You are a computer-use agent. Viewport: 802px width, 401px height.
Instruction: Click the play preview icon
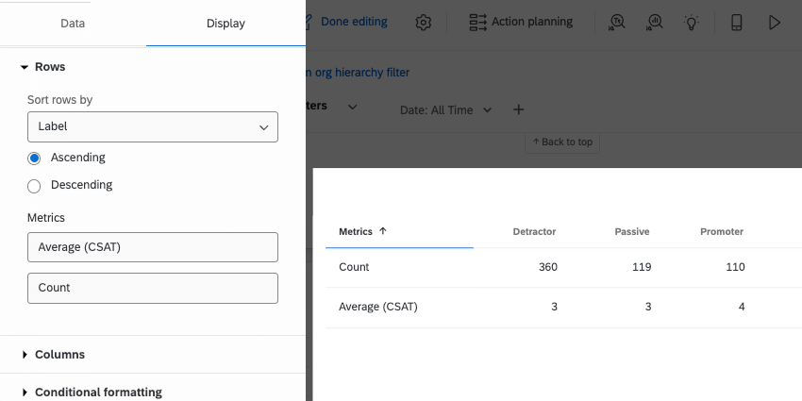[x=775, y=22]
